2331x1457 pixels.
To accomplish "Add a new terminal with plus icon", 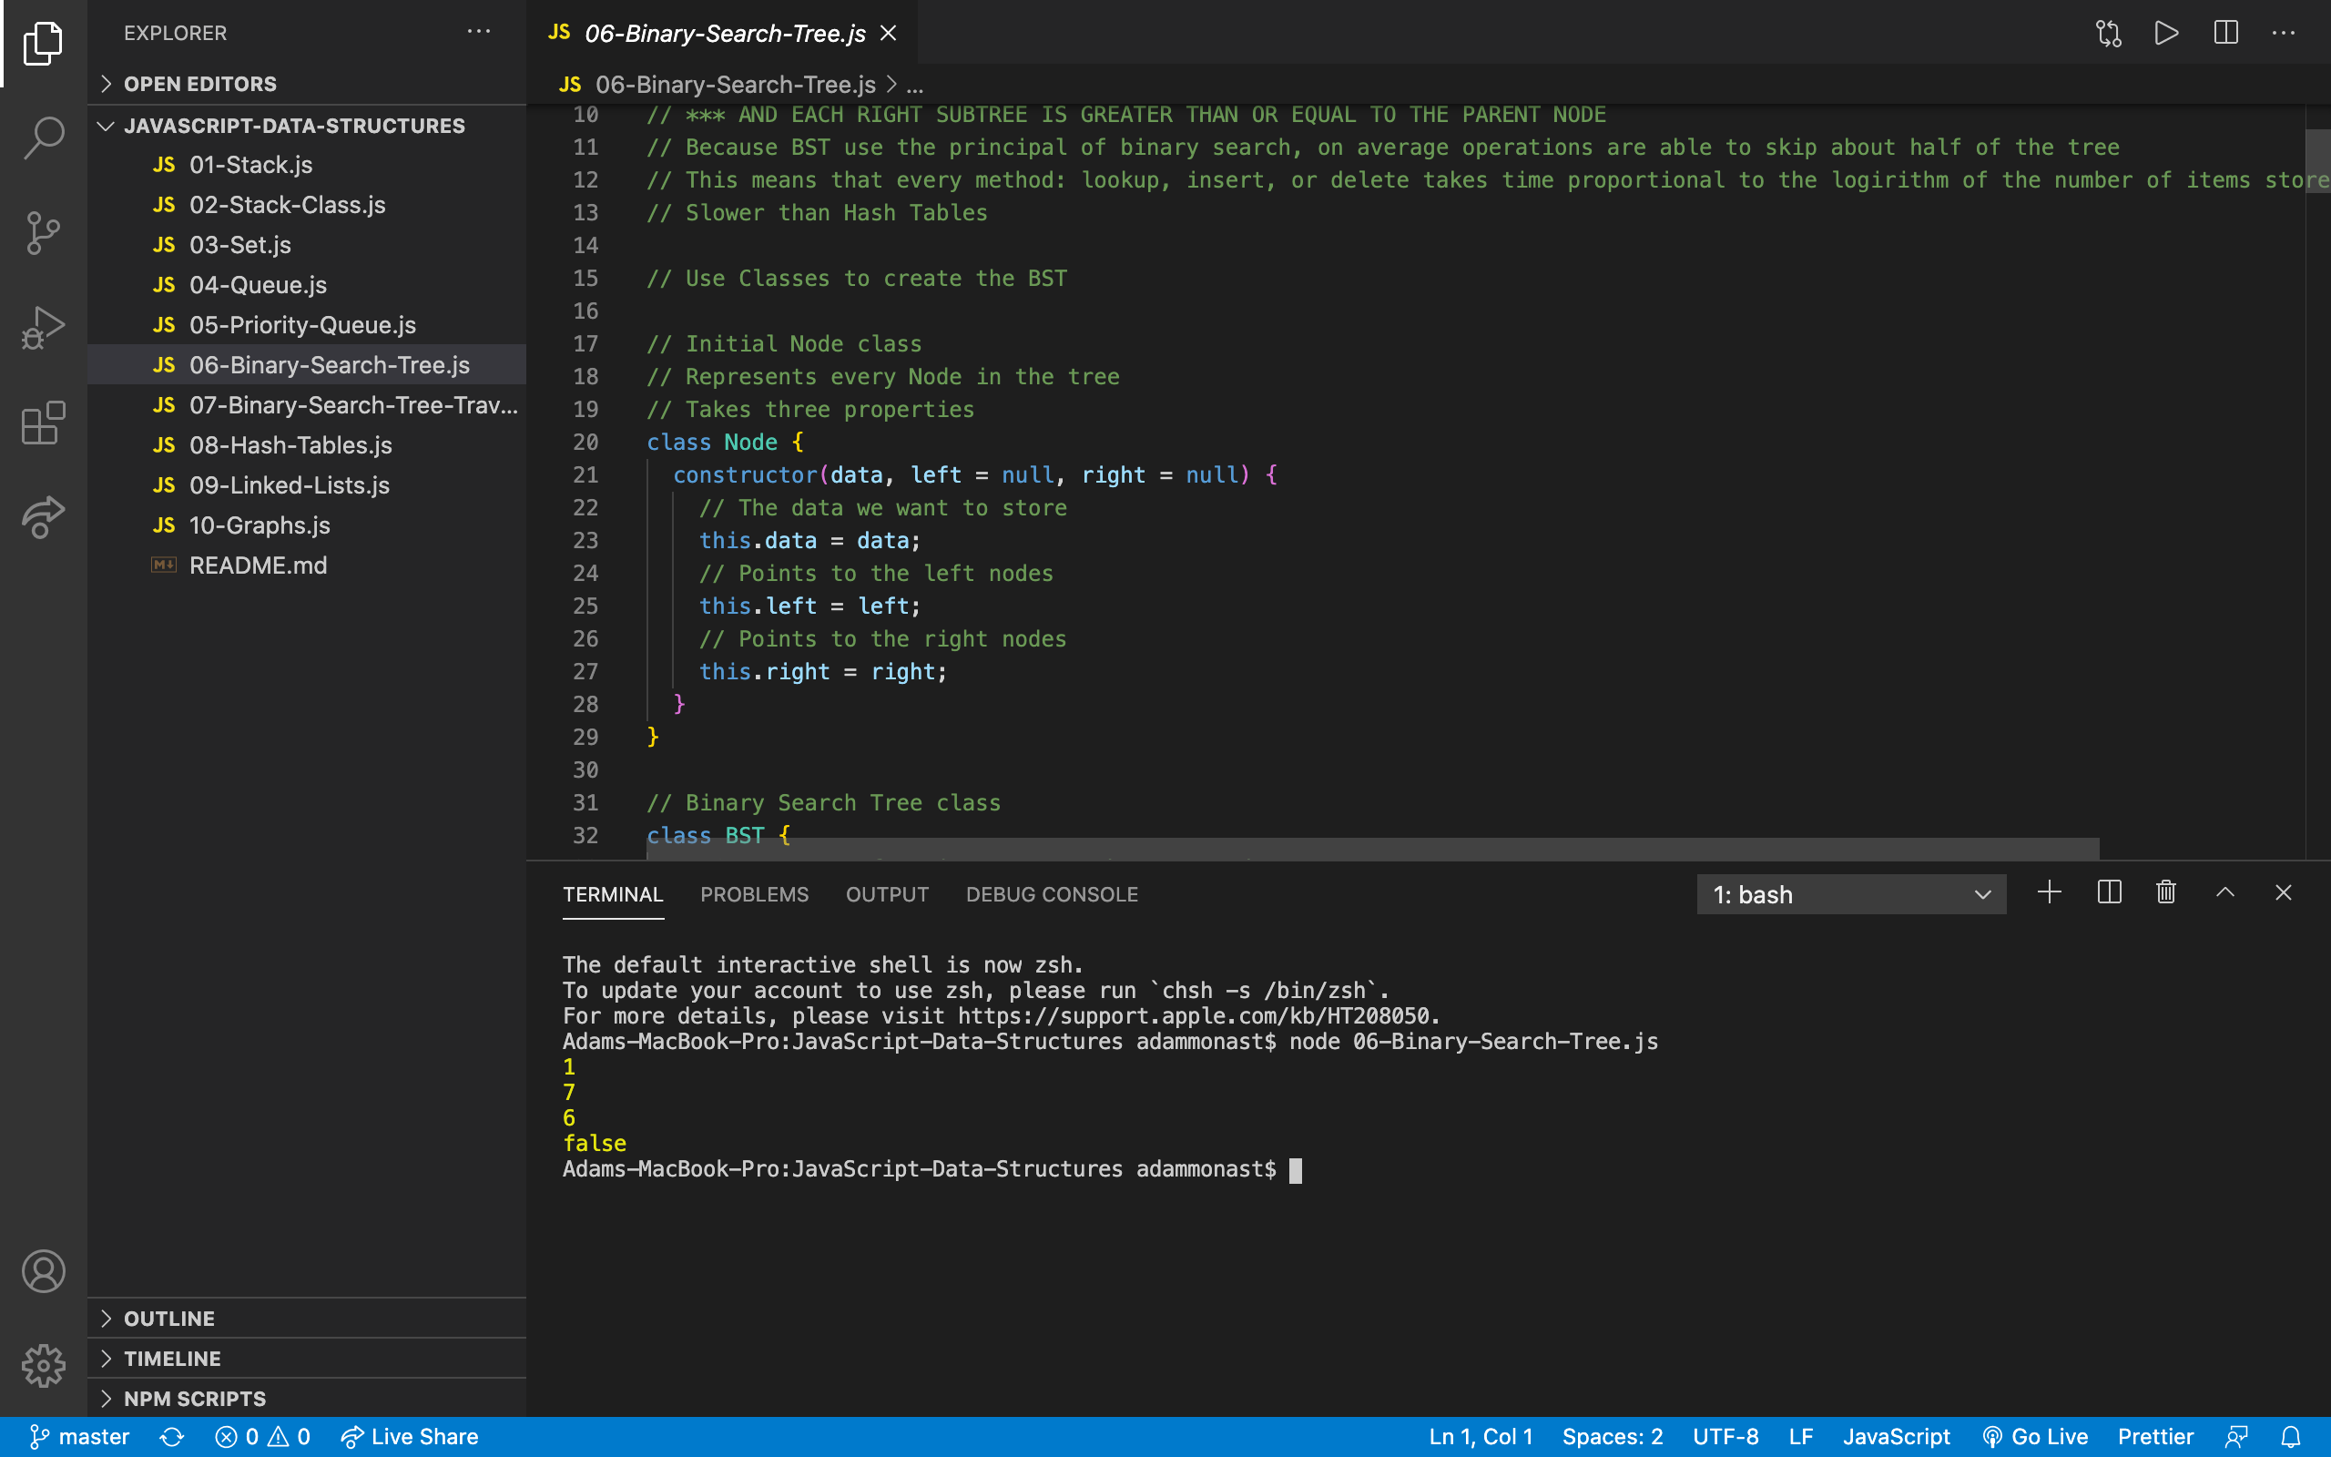I will [x=2050, y=892].
